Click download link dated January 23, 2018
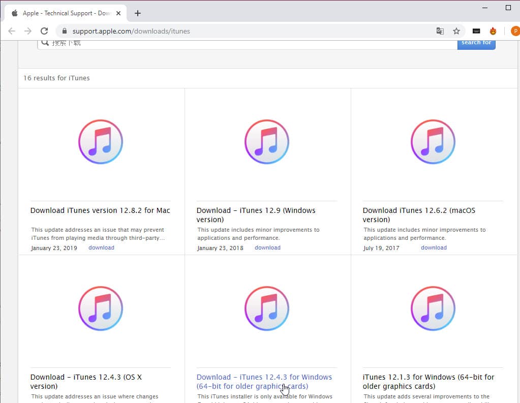This screenshot has width=520, height=403. pyautogui.click(x=267, y=248)
